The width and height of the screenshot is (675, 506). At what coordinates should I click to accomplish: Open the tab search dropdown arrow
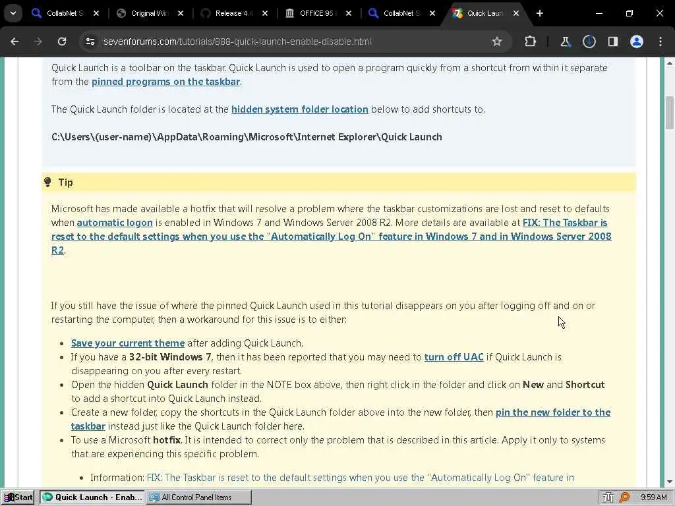(13, 13)
